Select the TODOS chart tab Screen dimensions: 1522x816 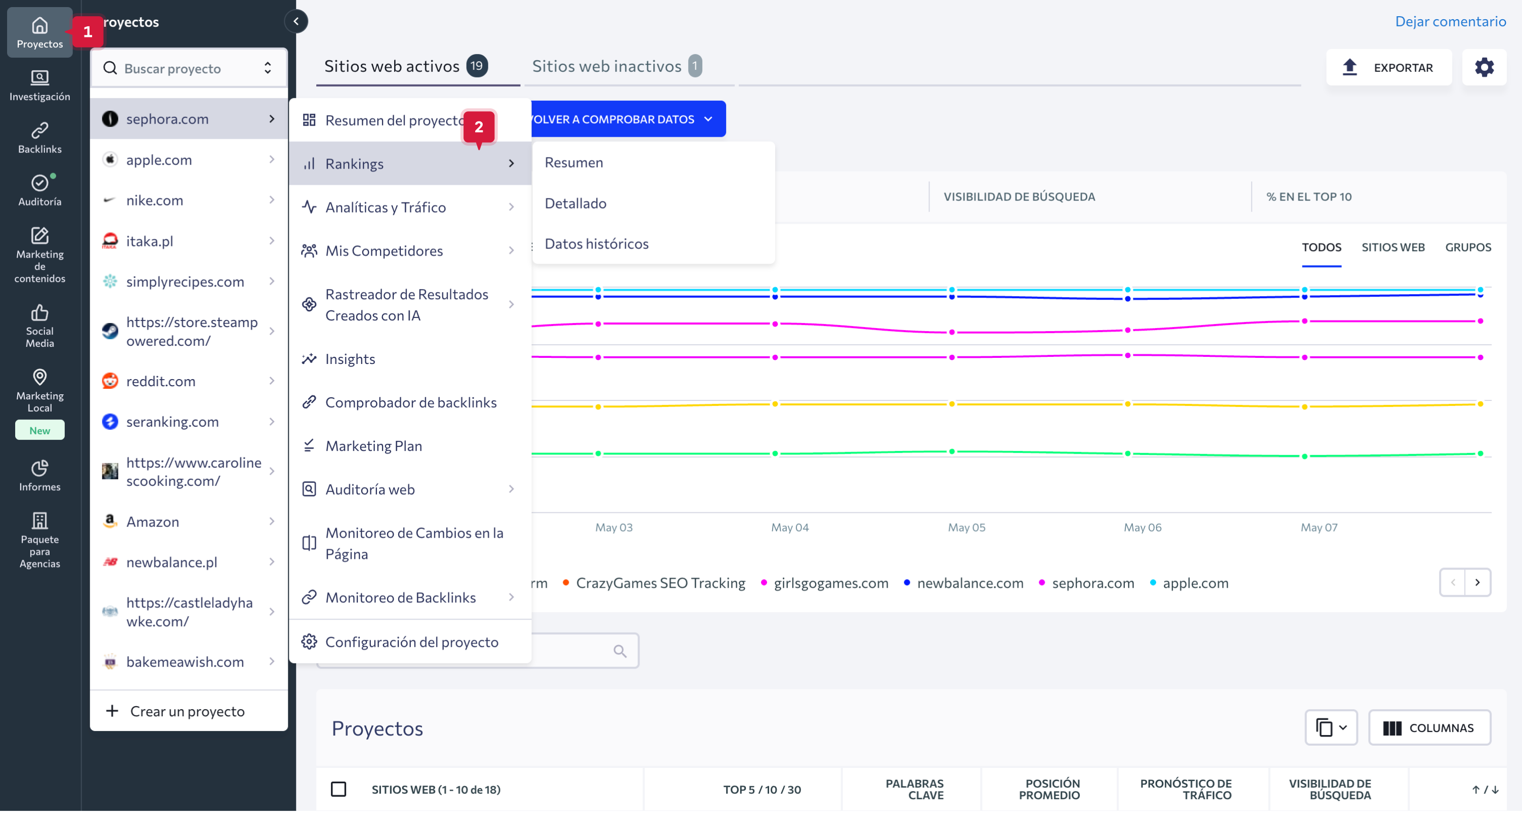click(x=1321, y=247)
